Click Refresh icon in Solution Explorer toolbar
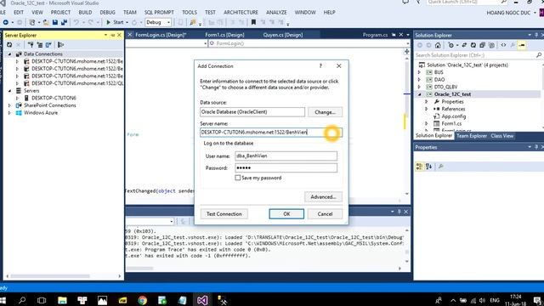 coord(473,45)
